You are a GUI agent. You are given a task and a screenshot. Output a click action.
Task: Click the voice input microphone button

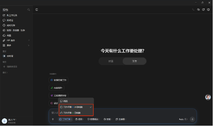click(x=192, y=119)
